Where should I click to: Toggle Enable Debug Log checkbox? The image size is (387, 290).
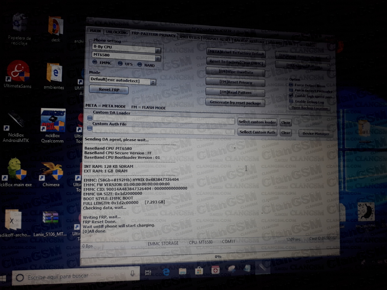tap(291, 101)
